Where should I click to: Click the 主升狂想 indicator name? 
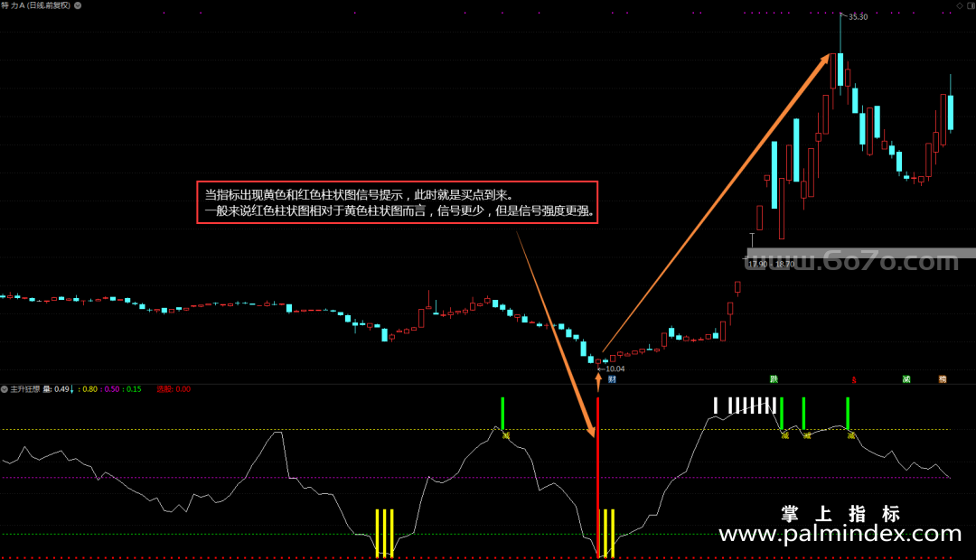click(x=25, y=389)
